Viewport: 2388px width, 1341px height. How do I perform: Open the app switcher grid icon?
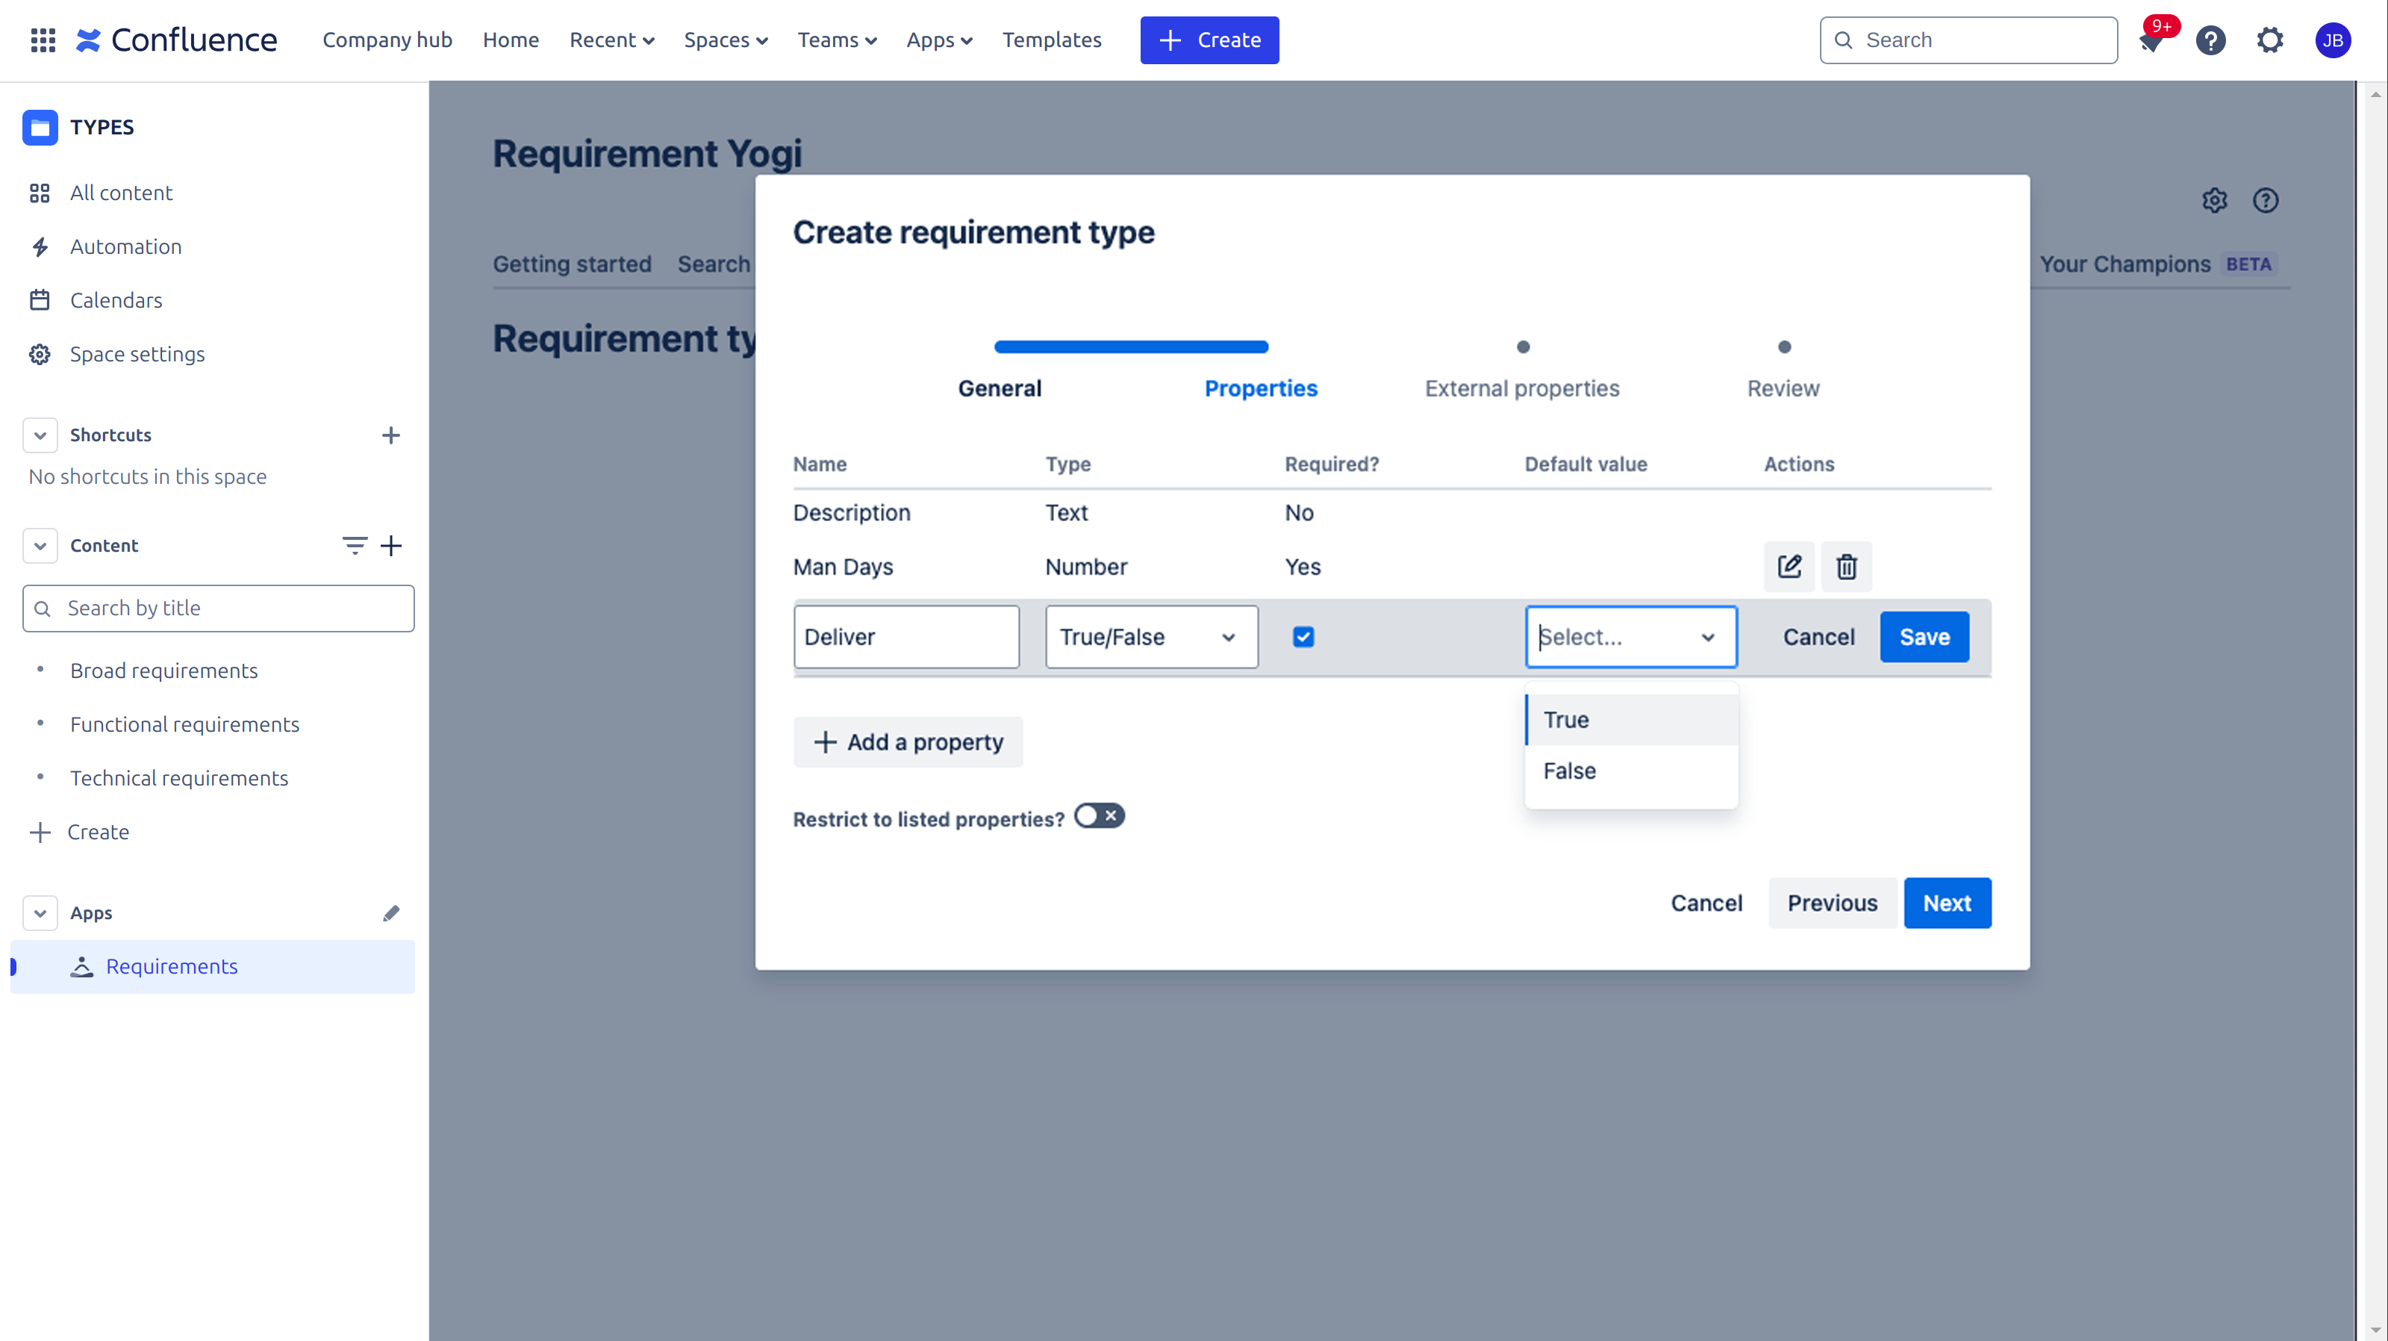(43, 40)
